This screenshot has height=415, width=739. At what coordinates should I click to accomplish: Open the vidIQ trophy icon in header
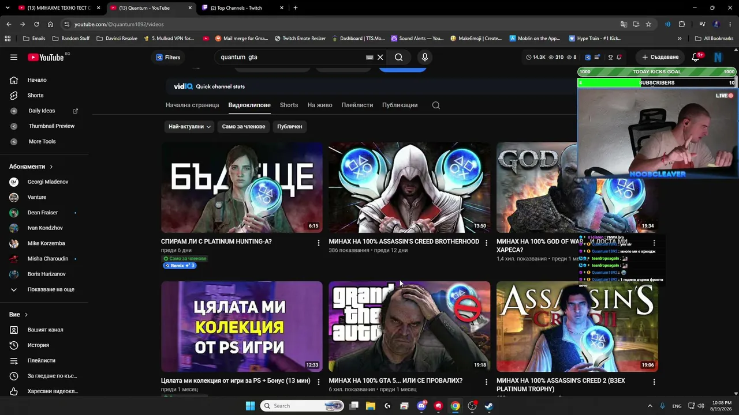click(x=610, y=57)
